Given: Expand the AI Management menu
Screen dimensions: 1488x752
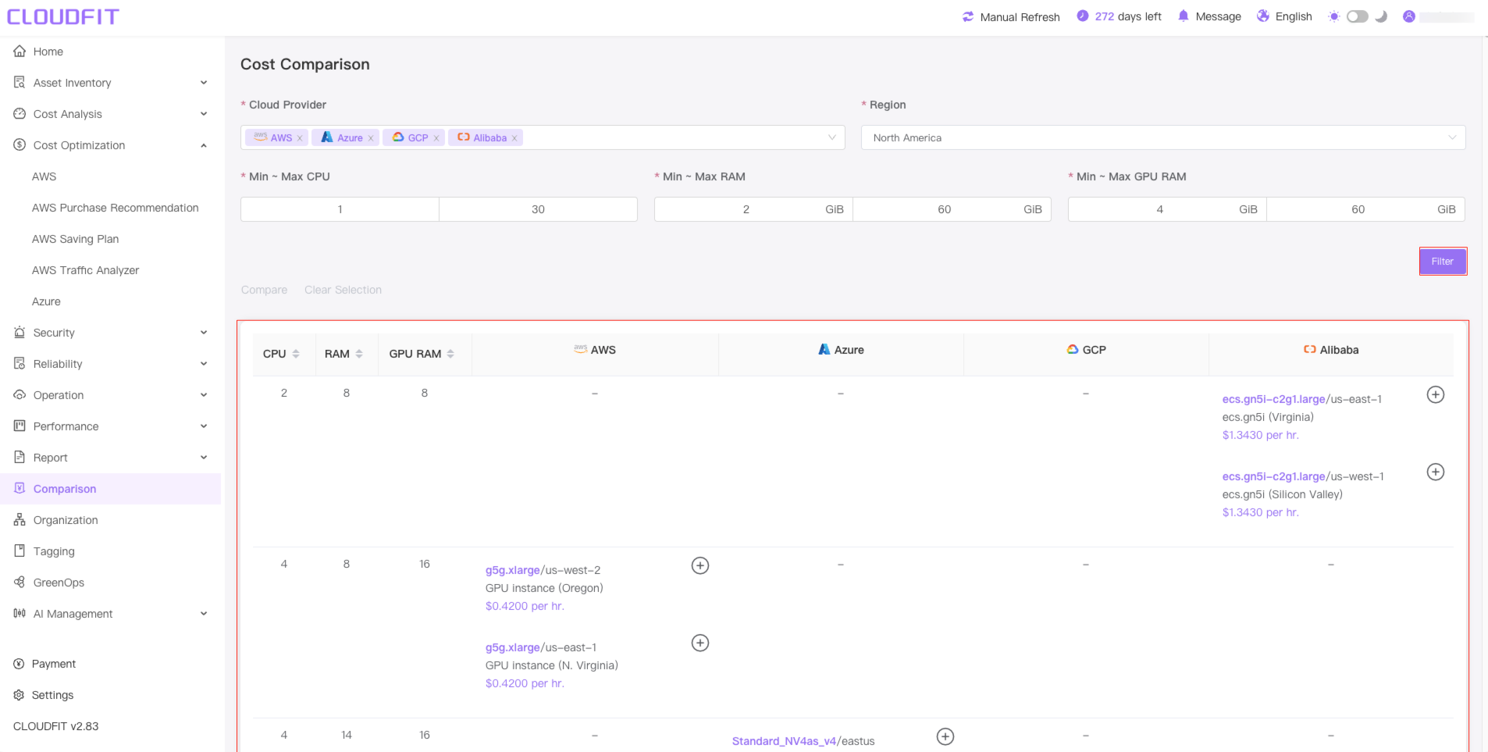Looking at the screenshot, I should click(111, 614).
